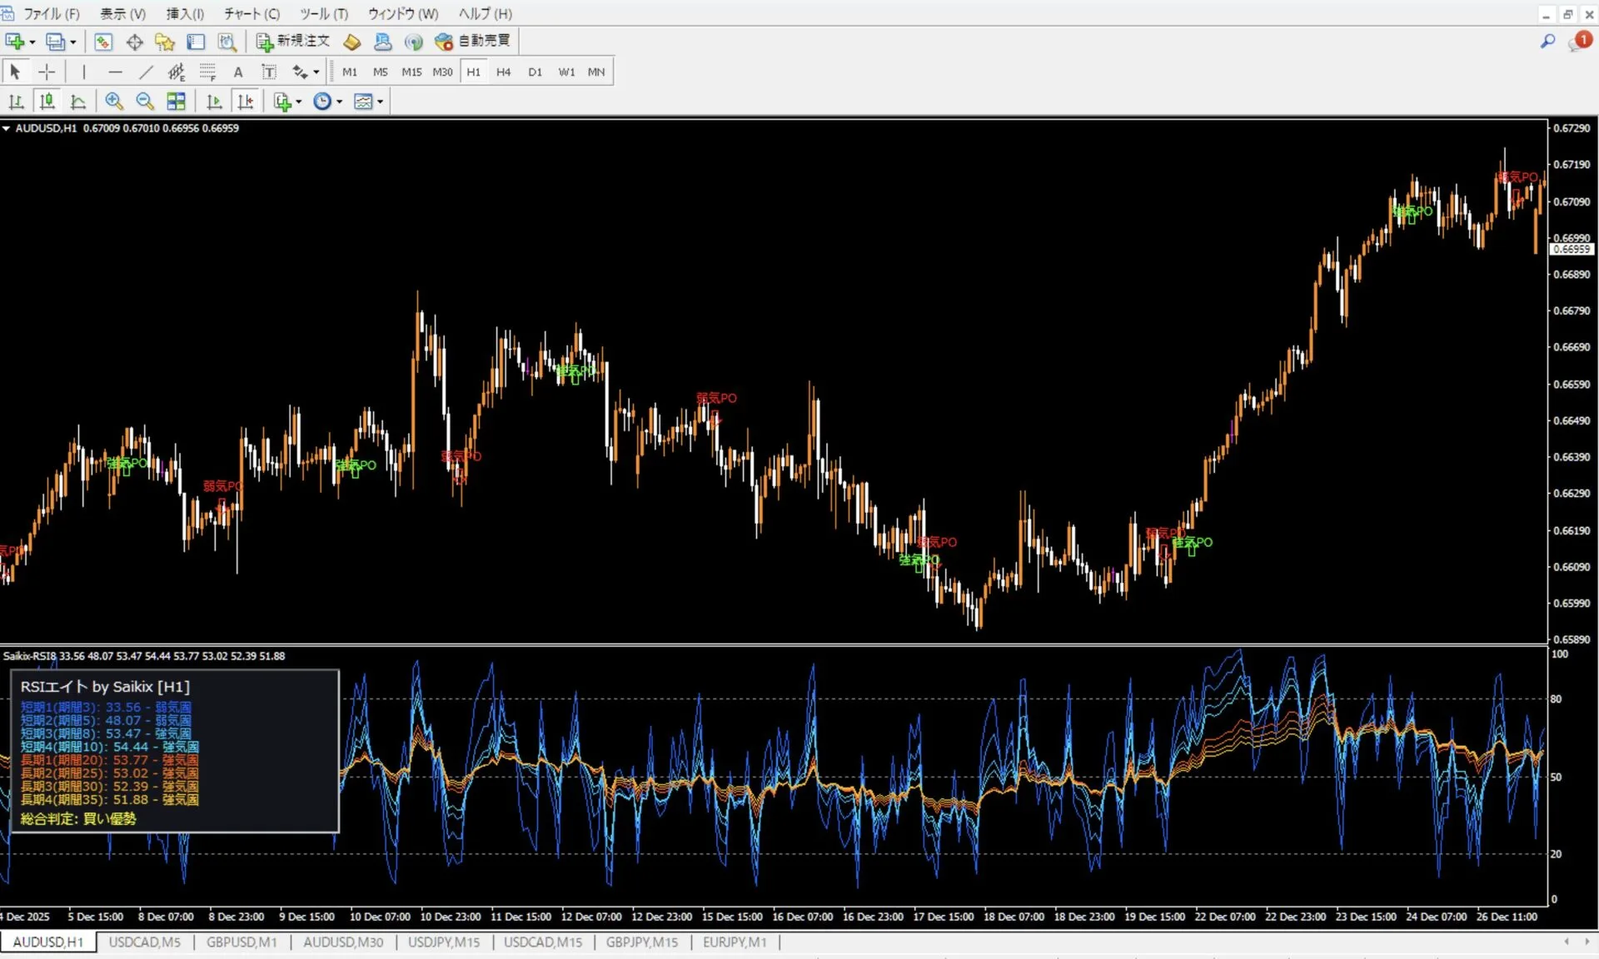Click the Zoom In magnifier icon
The image size is (1599, 959).
point(114,102)
